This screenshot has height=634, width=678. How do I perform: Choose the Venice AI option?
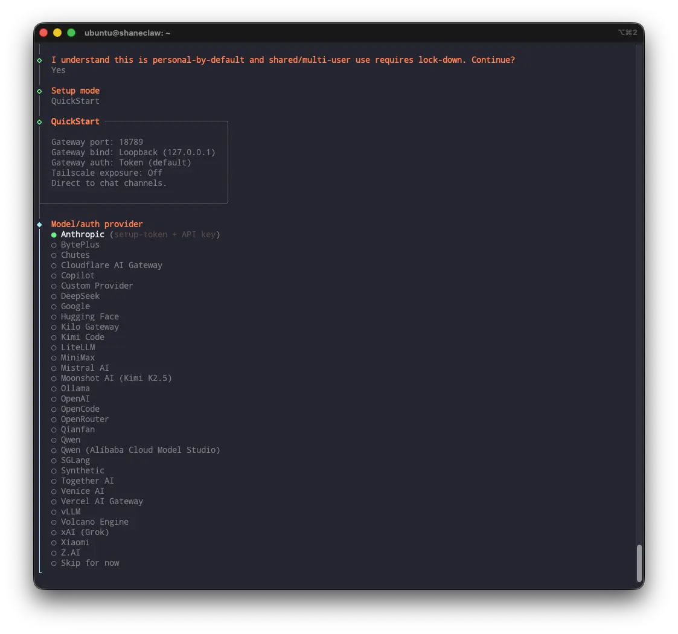click(78, 492)
